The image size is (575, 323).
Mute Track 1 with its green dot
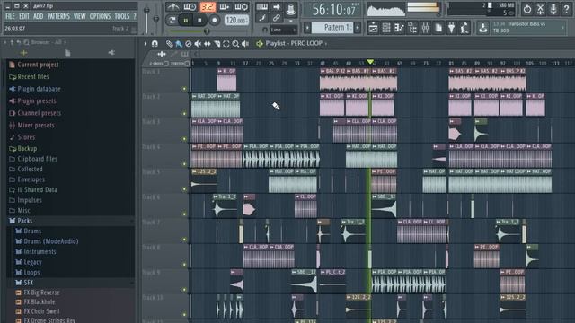click(184, 89)
